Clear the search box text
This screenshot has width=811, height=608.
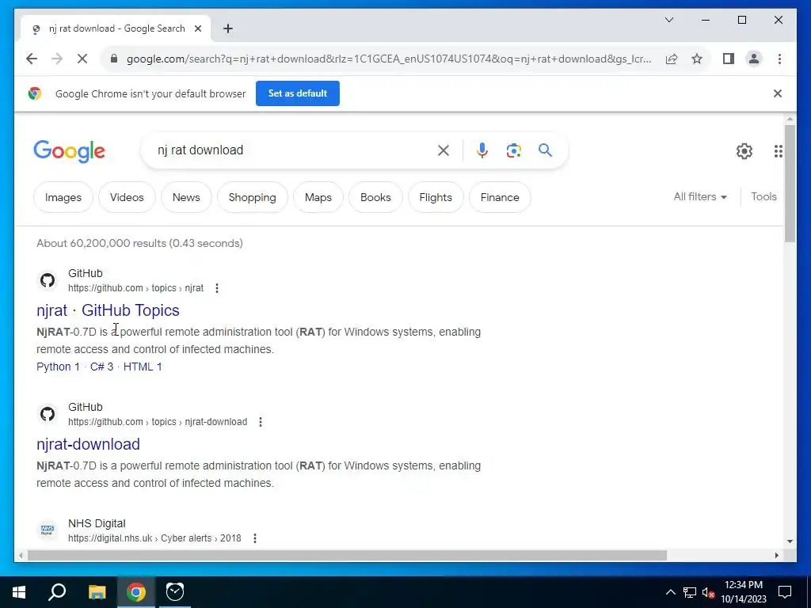(x=444, y=150)
